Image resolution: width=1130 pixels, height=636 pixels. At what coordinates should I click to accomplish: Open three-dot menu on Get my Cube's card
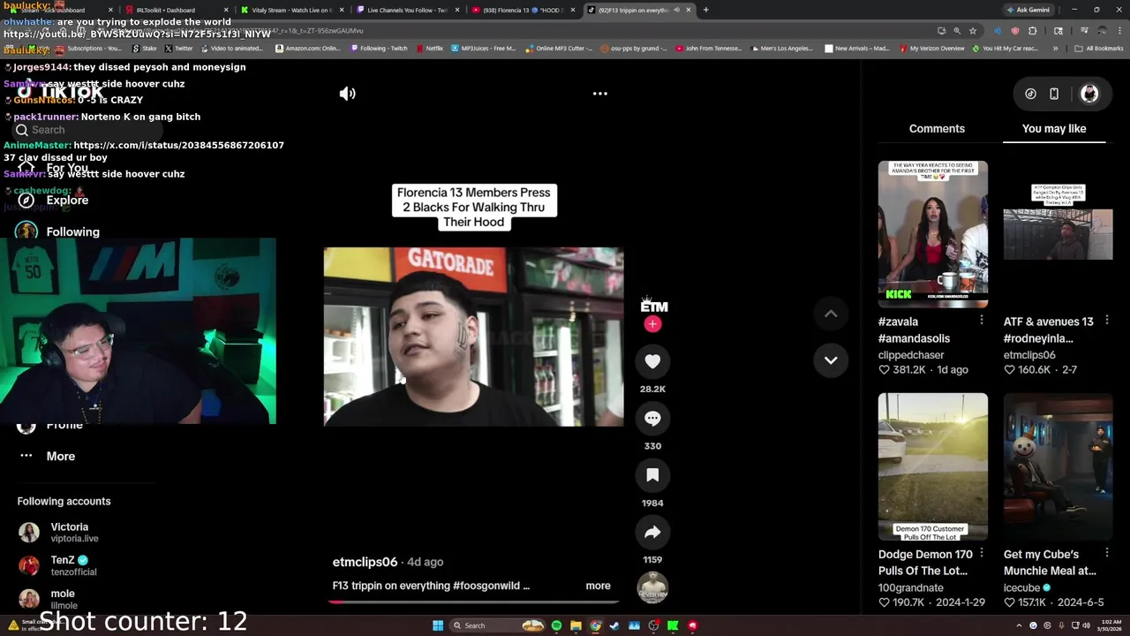pyautogui.click(x=1107, y=554)
